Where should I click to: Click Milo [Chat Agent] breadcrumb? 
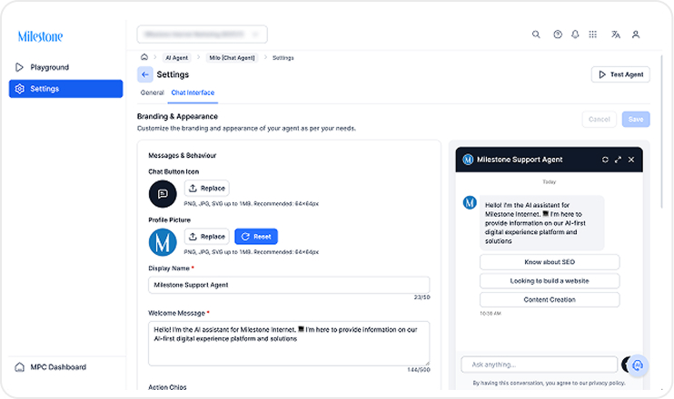click(x=232, y=57)
